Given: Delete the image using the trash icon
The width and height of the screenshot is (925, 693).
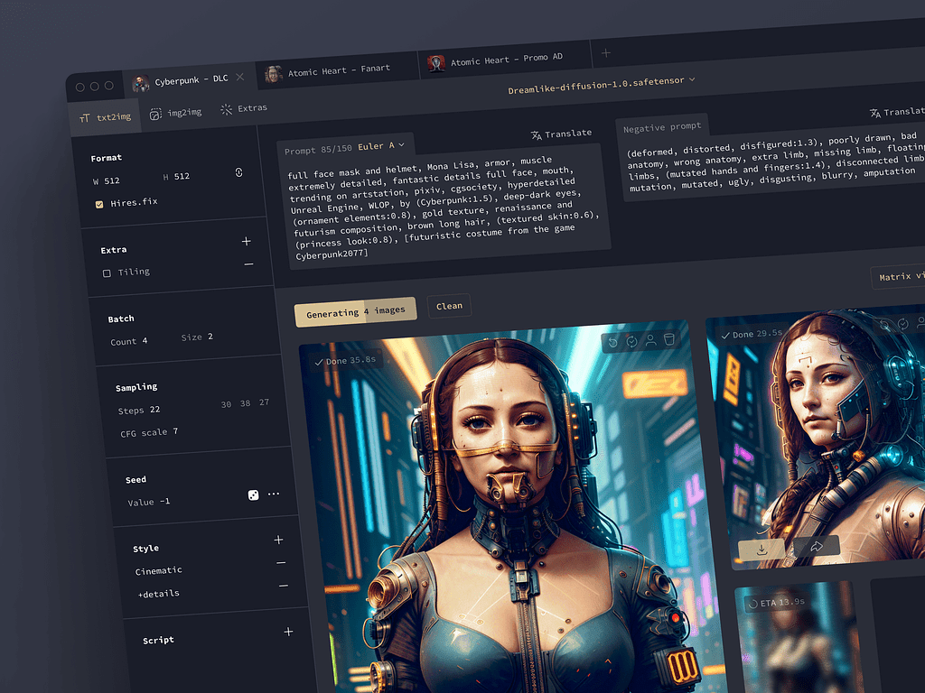Looking at the screenshot, I should (x=668, y=341).
